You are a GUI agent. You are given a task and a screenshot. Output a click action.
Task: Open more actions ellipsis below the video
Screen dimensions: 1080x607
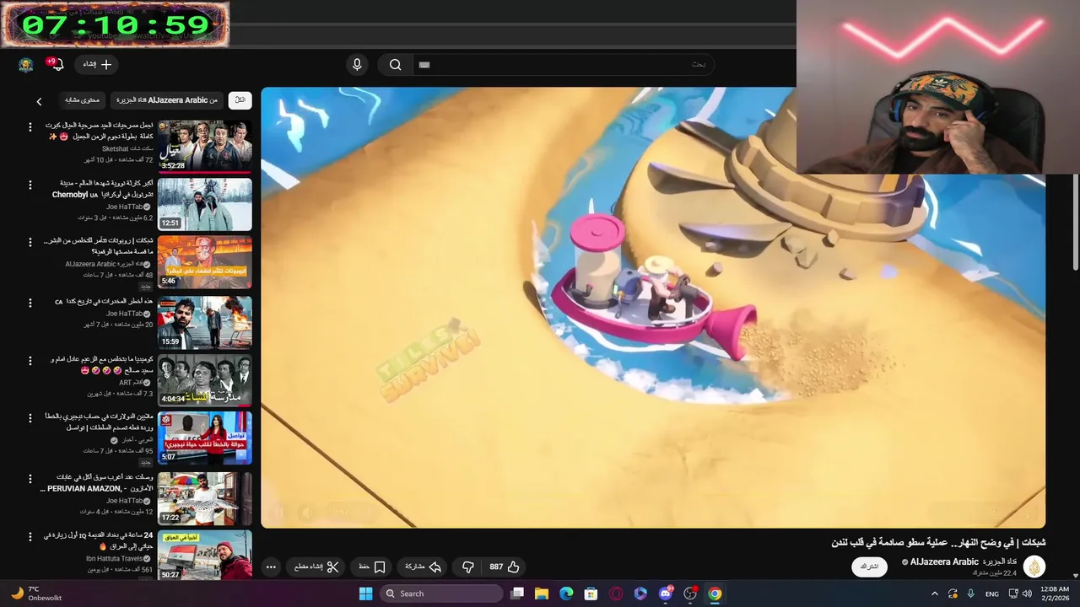tap(271, 567)
